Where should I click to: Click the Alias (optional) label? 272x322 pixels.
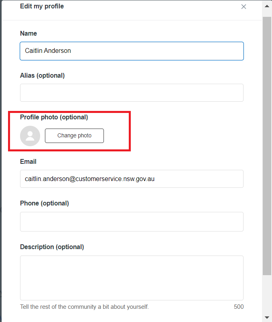click(x=43, y=75)
